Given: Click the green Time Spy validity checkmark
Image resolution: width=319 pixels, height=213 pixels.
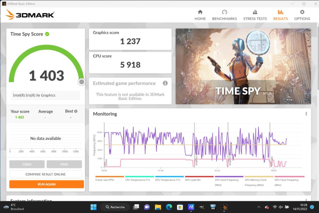Looking at the screenshot, I should [47, 34].
